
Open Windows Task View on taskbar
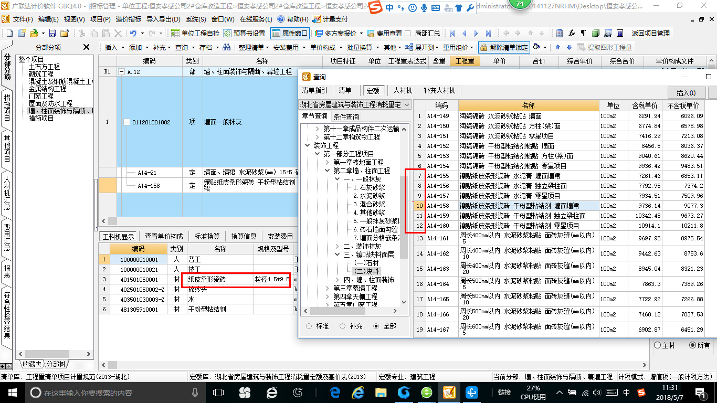(x=218, y=393)
